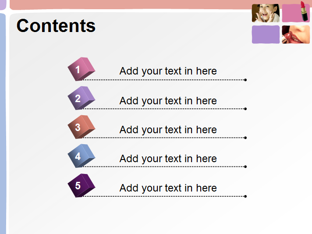Click the text placeholder beside cube 3
The height and width of the screenshot is (234, 312).
[168, 130]
